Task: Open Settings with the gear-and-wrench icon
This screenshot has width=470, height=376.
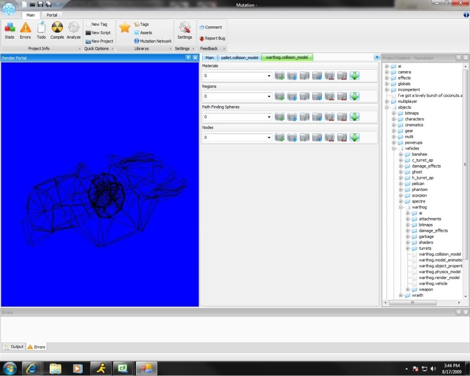Action: click(x=185, y=31)
